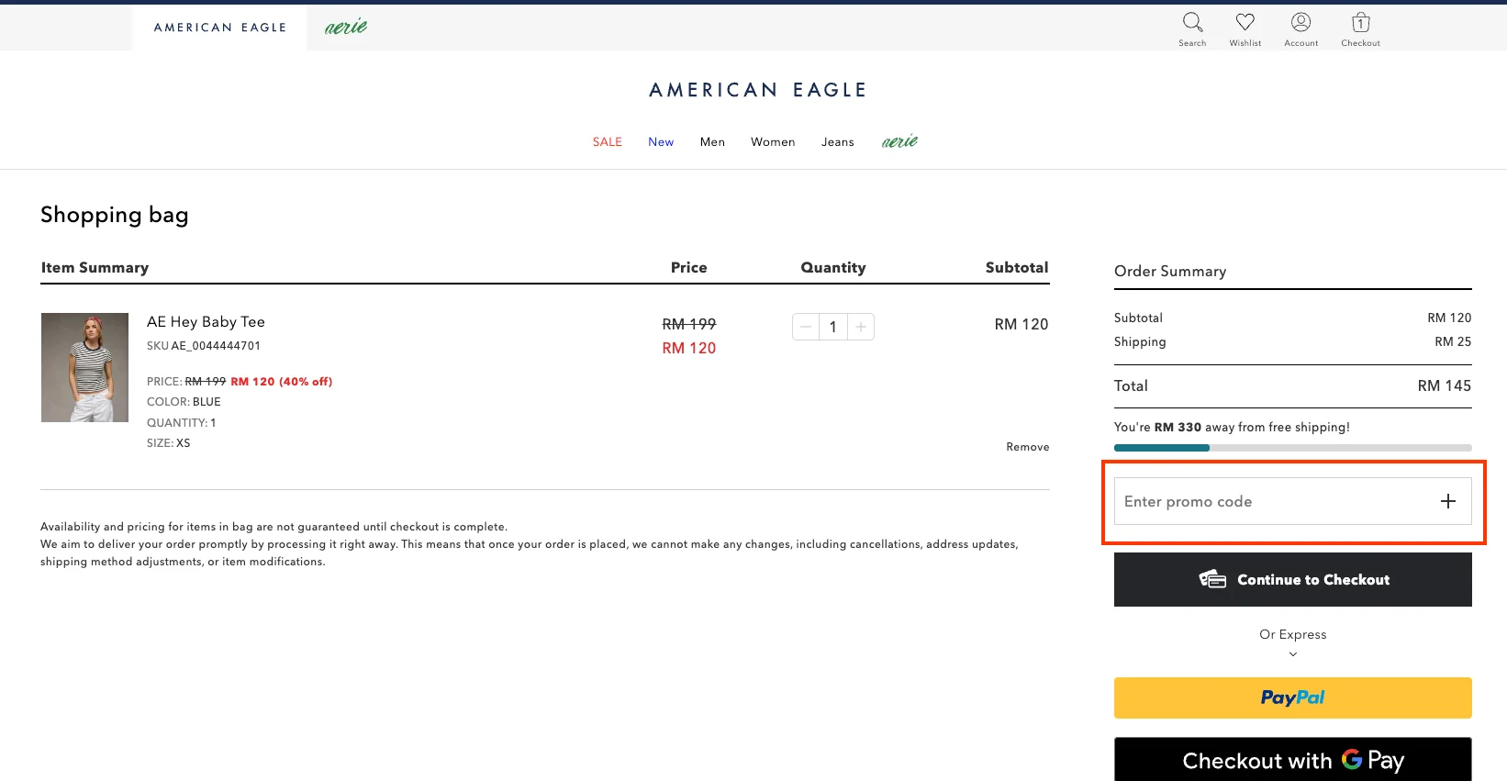Click the Shipping RM 25 amount
Screen dimensions: 1507x781
point(1453,341)
